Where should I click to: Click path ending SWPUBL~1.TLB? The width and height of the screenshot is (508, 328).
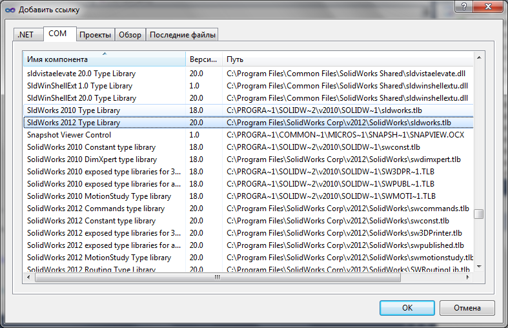pyautogui.click(x=330, y=184)
